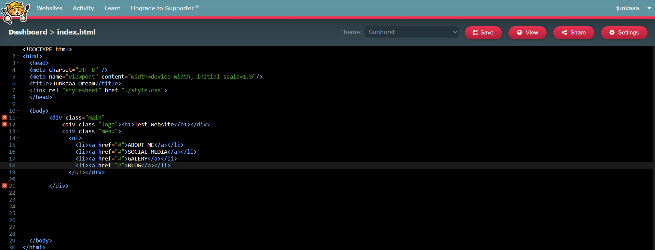655x250 pixels.
Task: Click the error marker on line 11
Action: coord(4,117)
